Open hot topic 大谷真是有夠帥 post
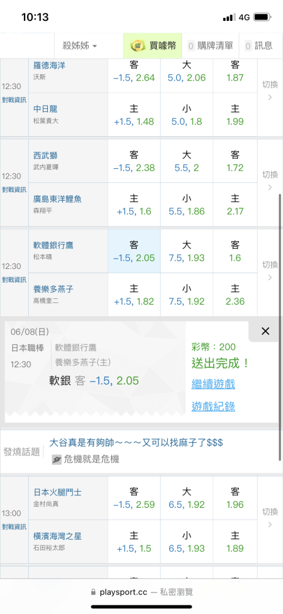Image resolution: width=283 pixels, height=614 pixels. [136, 443]
